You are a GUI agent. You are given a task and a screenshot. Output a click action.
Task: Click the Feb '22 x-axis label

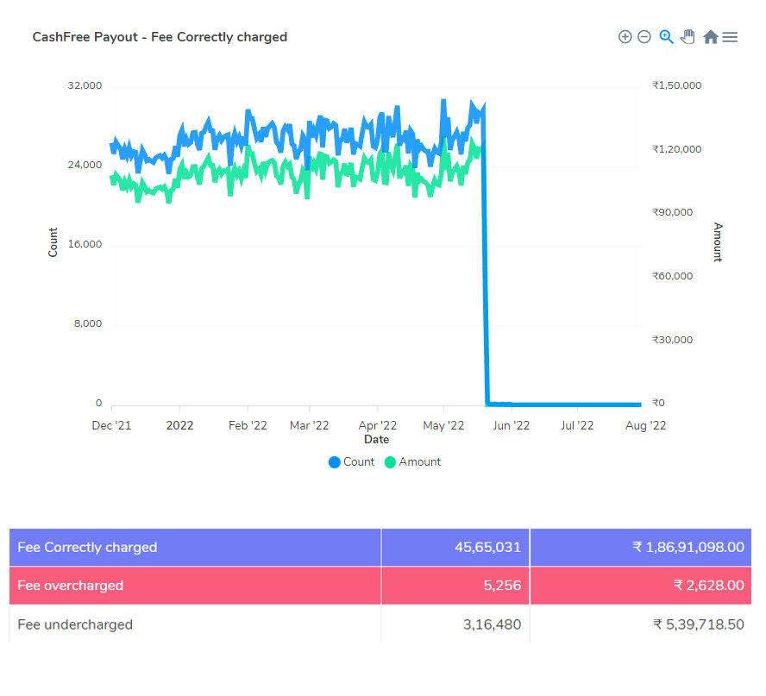(248, 426)
